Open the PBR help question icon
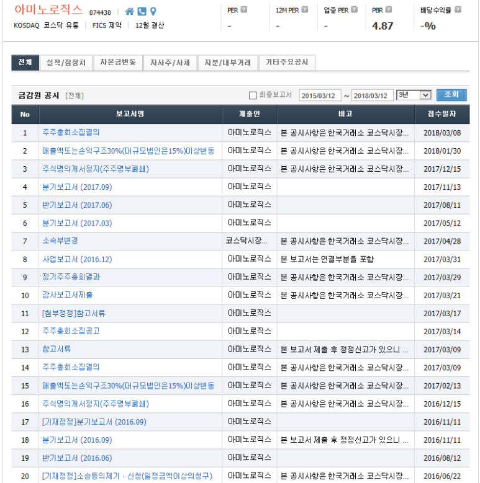The image size is (480, 483). tap(389, 9)
